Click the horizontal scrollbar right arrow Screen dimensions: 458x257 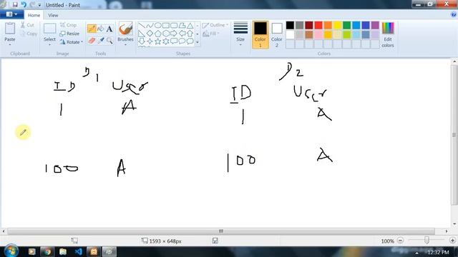click(447, 231)
